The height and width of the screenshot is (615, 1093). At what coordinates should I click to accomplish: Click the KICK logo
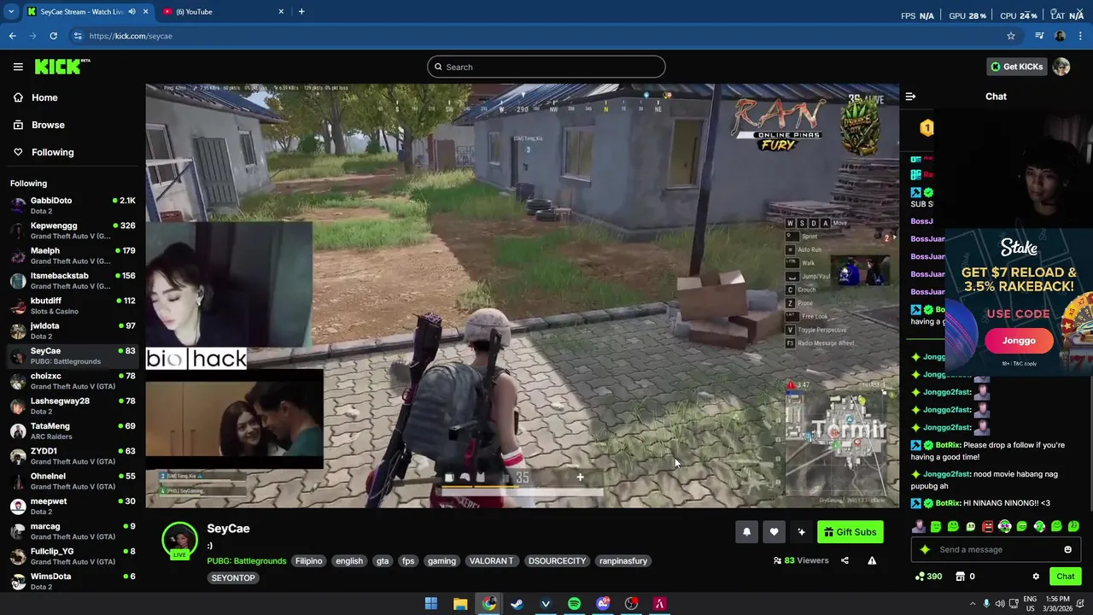(x=61, y=67)
